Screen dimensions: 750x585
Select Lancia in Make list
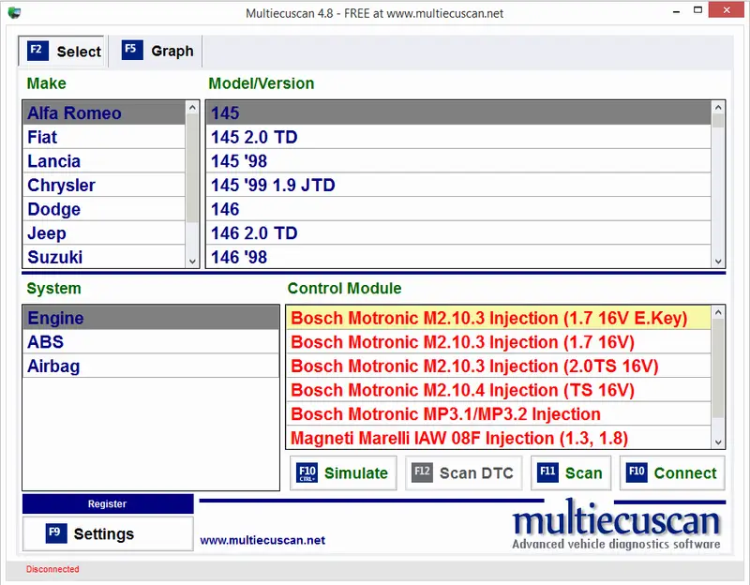tap(104, 161)
